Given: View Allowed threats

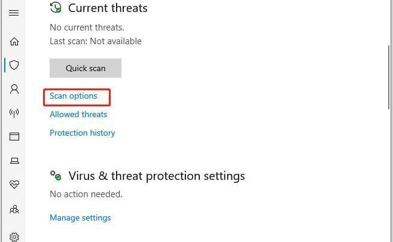Looking at the screenshot, I should click(78, 114).
